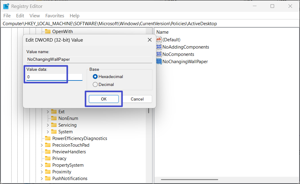
Task: Click the OpenWith folder icon
Action: pyautogui.click(x=48, y=31)
